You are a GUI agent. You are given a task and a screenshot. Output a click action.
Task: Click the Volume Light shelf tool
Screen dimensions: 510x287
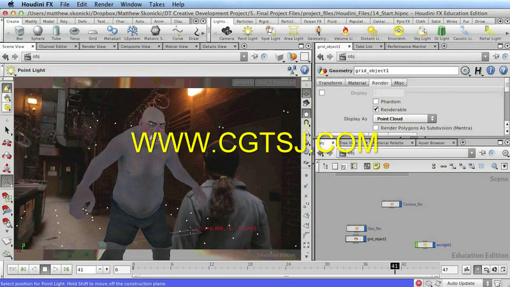[x=345, y=33]
